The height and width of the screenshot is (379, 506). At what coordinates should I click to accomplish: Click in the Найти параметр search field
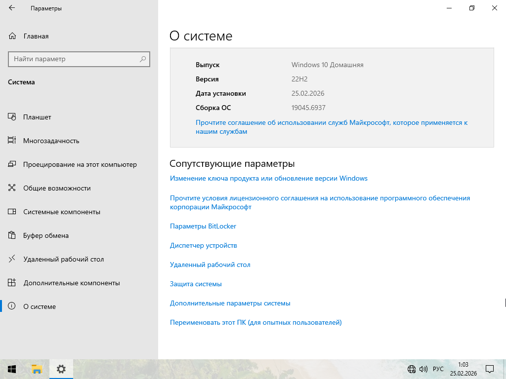74,59
